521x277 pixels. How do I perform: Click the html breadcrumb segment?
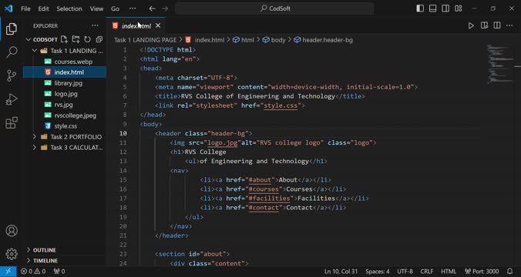(244, 40)
